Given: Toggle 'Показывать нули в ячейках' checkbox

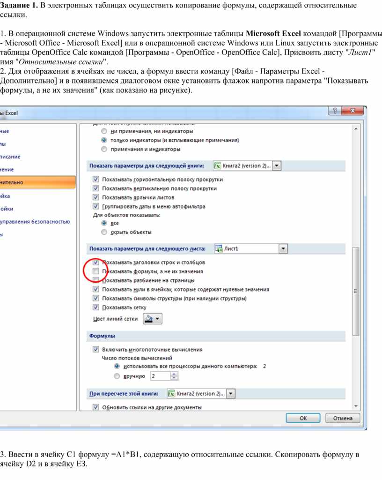Looking at the screenshot, I should [95, 289].
